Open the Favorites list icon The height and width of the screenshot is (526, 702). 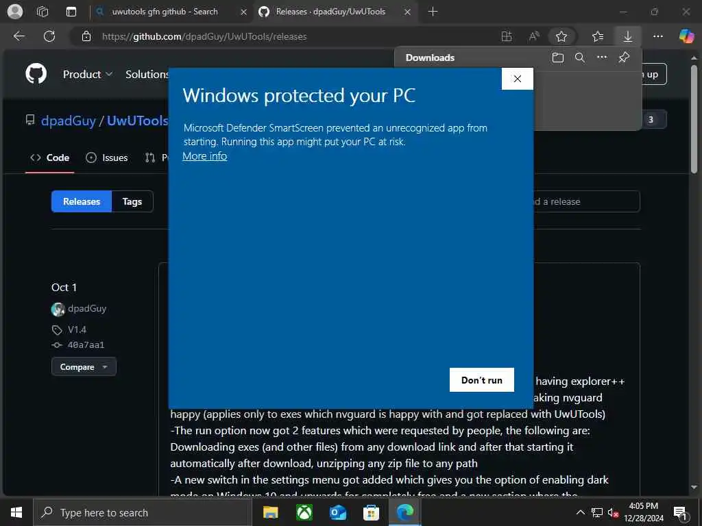point(598,36)
